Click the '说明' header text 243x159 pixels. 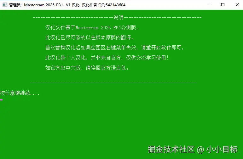click(x=119, y=17)
